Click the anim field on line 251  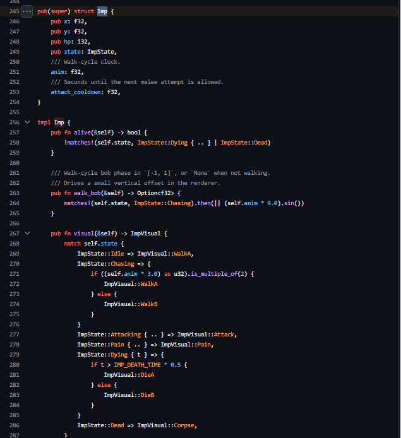(x=57, y=72)
